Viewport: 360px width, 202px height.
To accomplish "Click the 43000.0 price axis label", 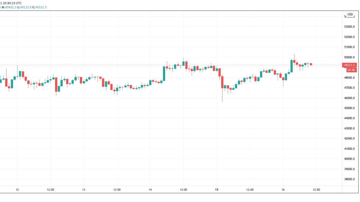I will 349,128.
